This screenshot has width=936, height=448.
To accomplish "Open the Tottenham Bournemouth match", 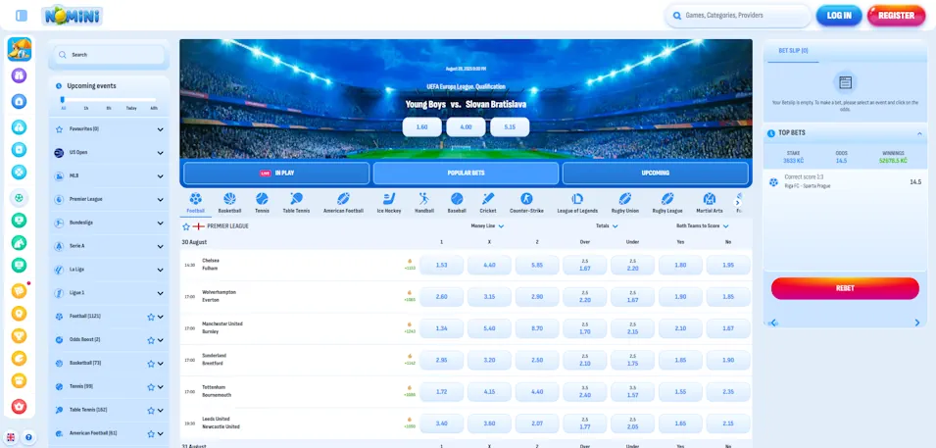I will point(217,391).
